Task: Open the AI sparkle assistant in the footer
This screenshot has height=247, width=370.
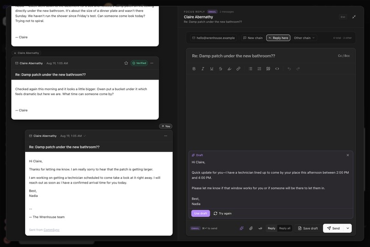Action: 241,228
